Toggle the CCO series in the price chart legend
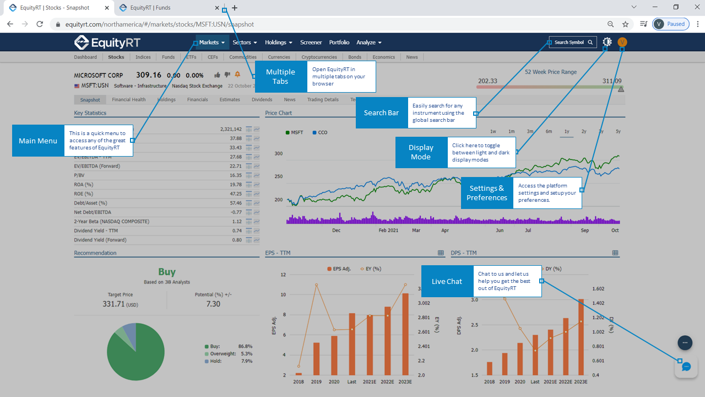Image resolution: width=705 pixels, height=397 pixels. click(x=319, y=133)
